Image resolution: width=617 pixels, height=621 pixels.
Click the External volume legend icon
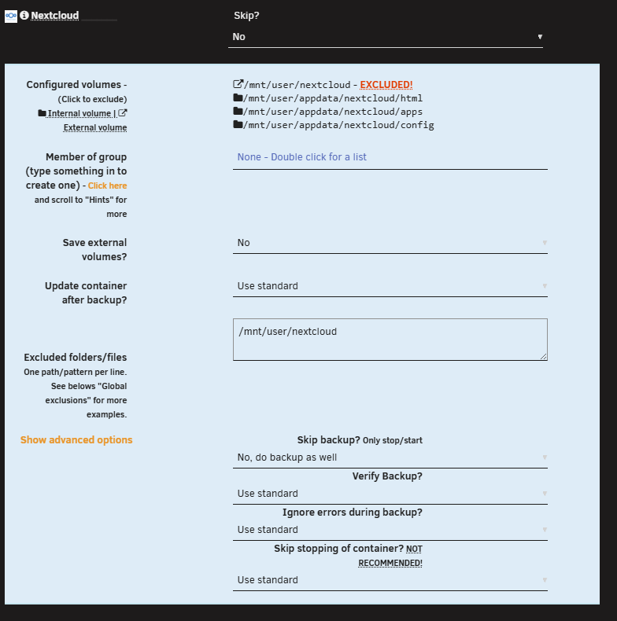pyautogui.click(x=122, y=113)
